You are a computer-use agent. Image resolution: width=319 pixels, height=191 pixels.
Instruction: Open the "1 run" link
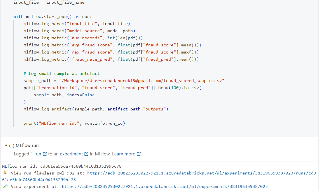click(x=36, y=154)
